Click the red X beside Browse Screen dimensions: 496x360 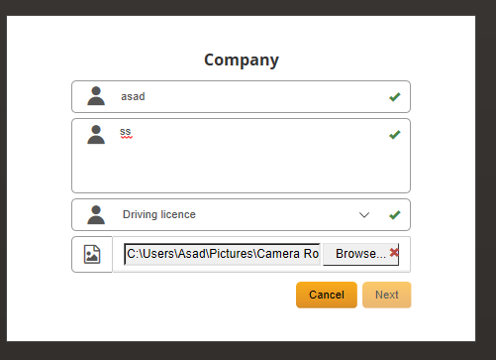[x=394, y=253]
